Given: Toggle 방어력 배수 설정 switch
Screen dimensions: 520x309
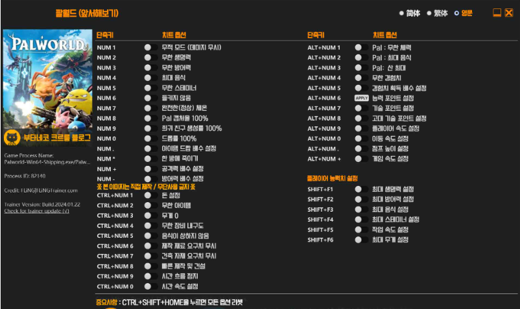Looking at the screenshot, I should click(151, 179).
